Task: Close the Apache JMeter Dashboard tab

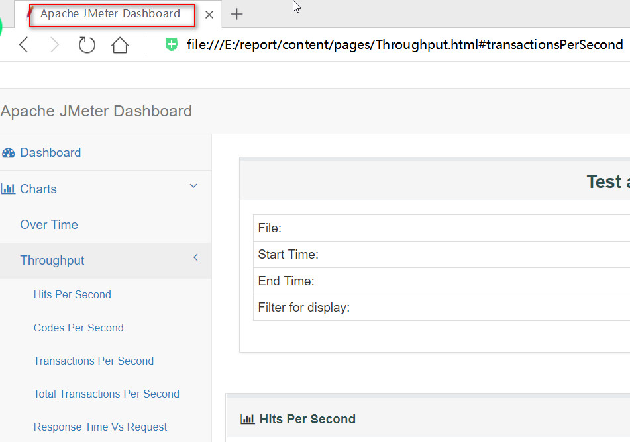Action: click(x=209, y=15)
